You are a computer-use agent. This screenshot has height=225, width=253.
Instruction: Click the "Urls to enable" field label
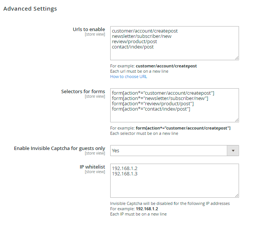click(x=89, y=29)
